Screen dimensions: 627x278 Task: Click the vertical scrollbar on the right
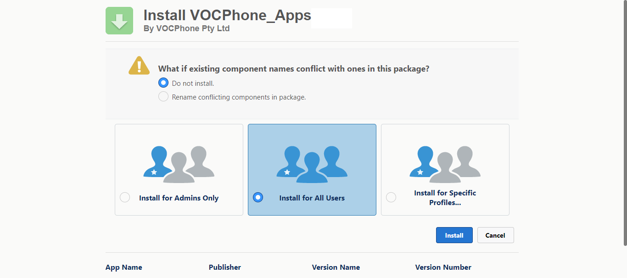(624, 124)
